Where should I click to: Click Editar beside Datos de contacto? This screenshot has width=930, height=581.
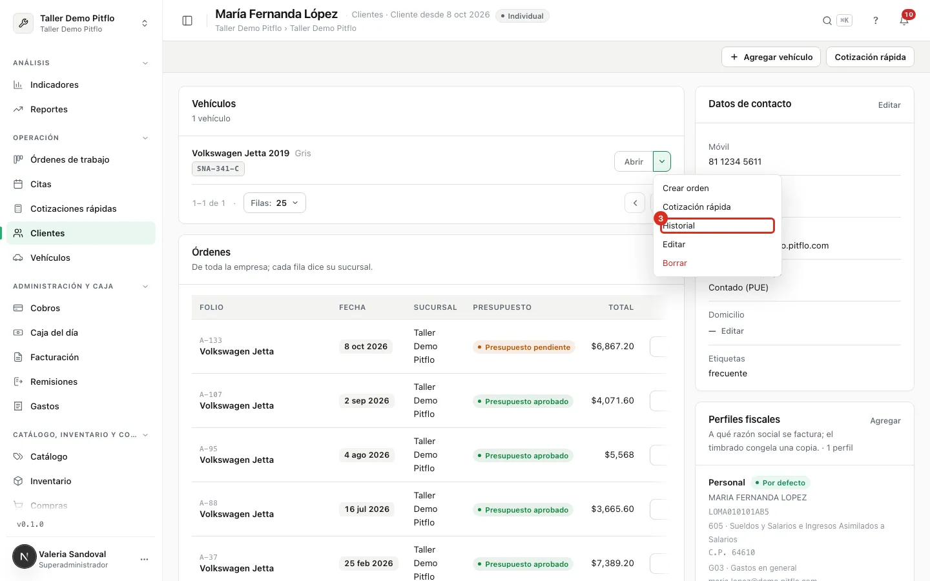(x=889, y=105)
